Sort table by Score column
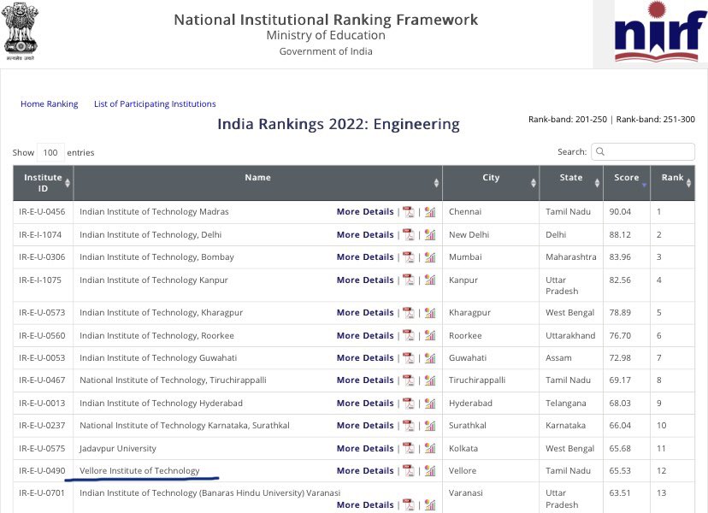This screenshot has height=513, width=708. click(x=627, y=183)
